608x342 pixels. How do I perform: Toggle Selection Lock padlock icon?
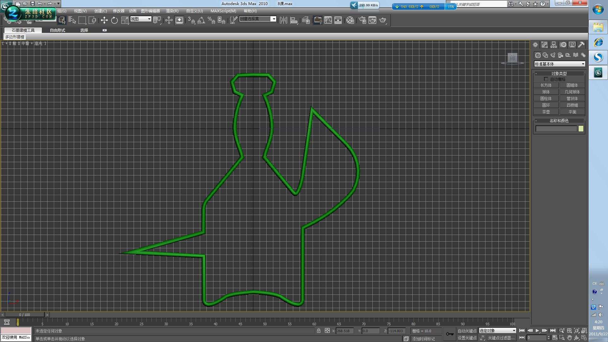[x=319, y=331]
